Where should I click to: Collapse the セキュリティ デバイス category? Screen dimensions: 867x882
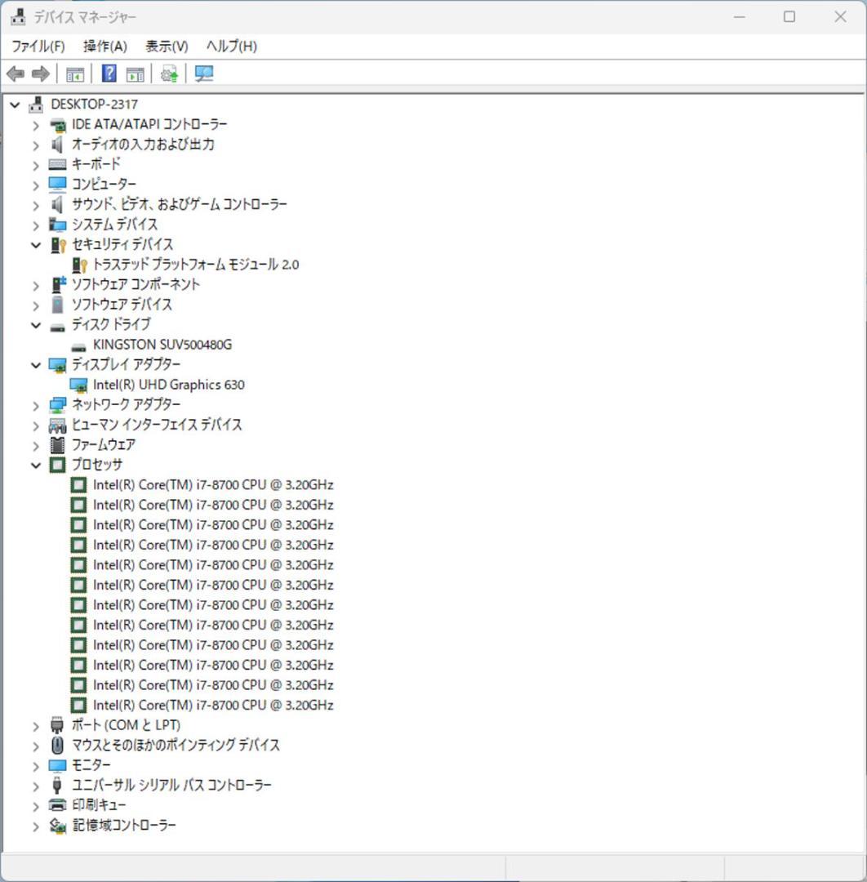[35, 244]
